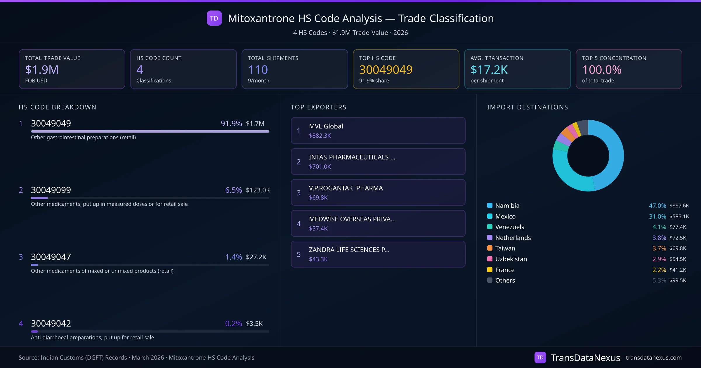
Task: Select the MVL Global exporter card
Action: coord(378,131)
